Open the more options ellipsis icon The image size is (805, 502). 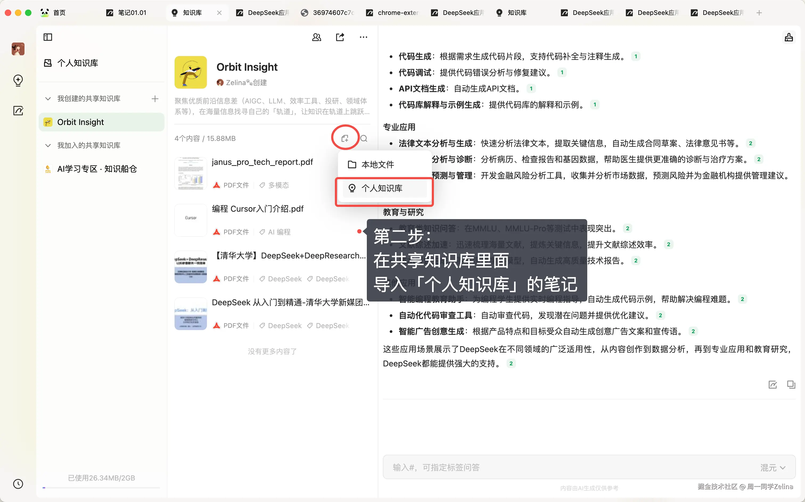[x=363, y=37]
